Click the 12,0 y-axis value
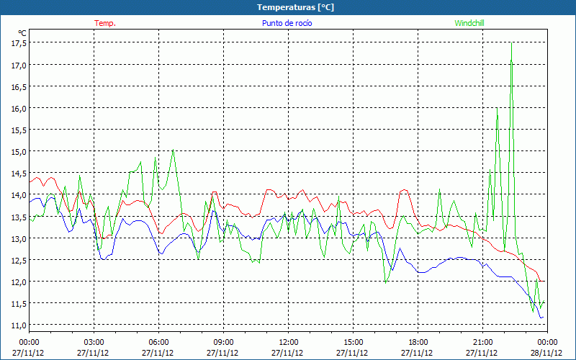This screenshot has width=576, height=360. pos(19,282)
